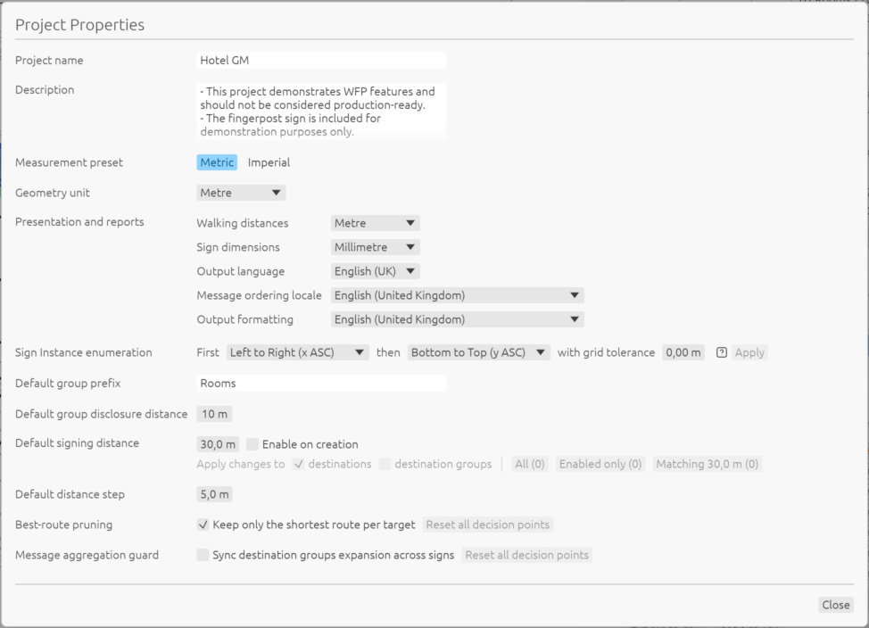869x628 pixels.
Task: Click the Default distance step field
Action: point(214,494)
